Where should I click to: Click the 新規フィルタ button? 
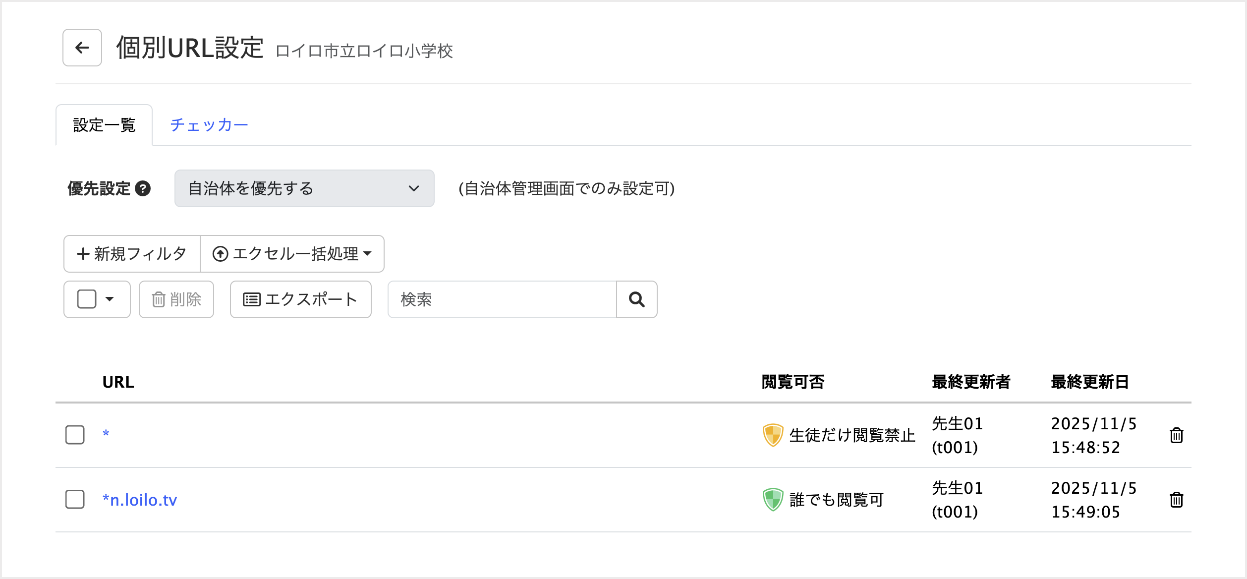tap(132, 254)
